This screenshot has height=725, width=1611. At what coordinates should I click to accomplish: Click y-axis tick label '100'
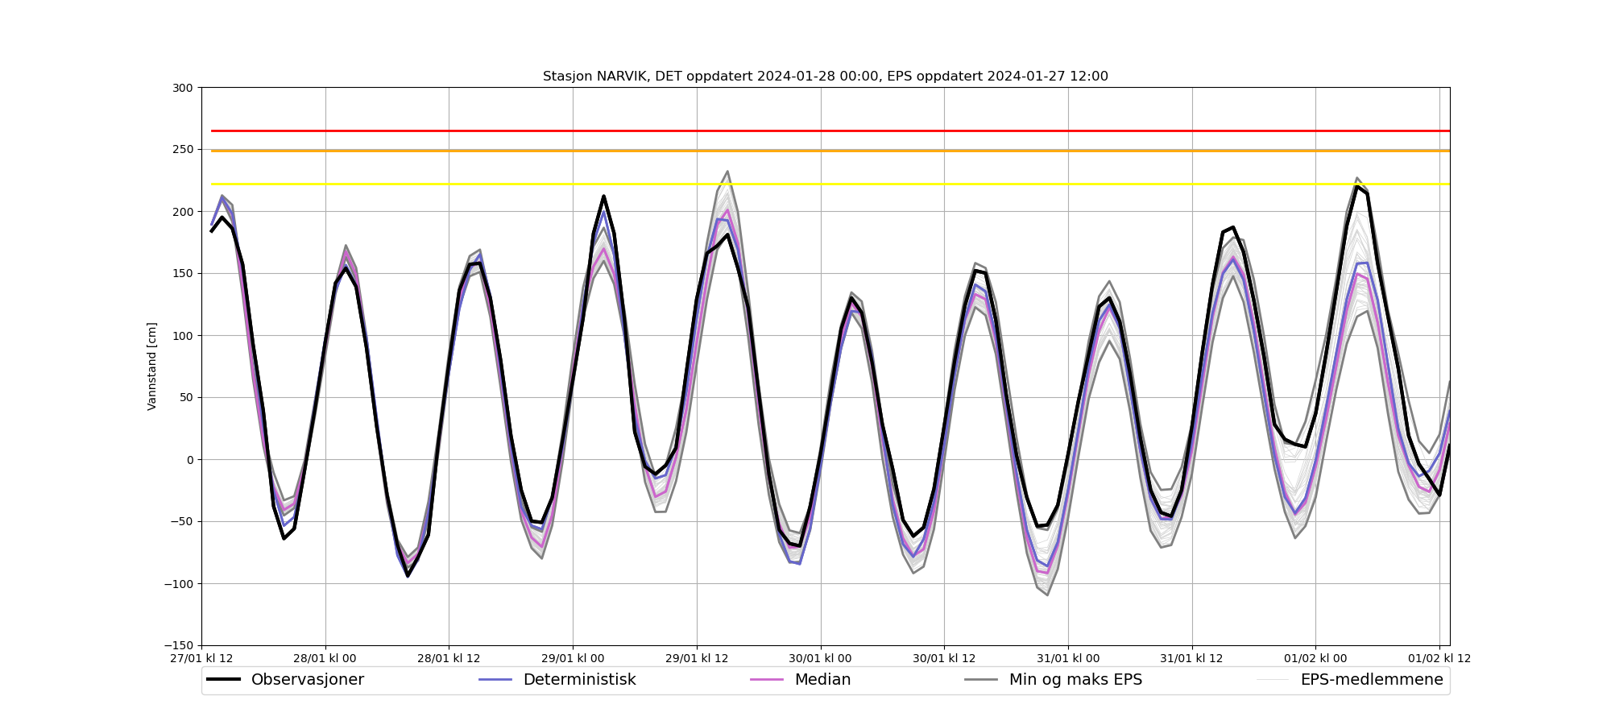[184, 336]
